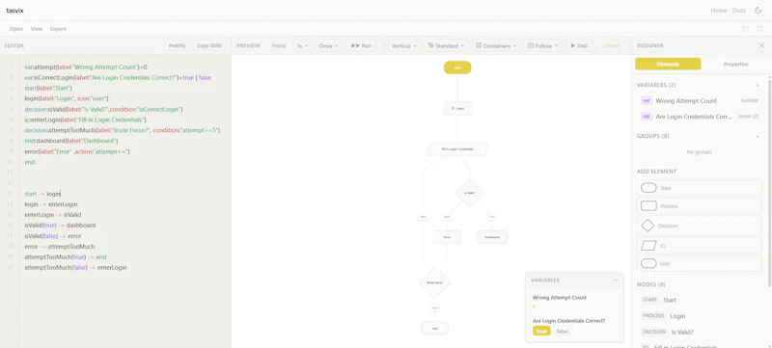Add a Start element shape
Viewport: 772px width, 348px height.
(699, 188)
